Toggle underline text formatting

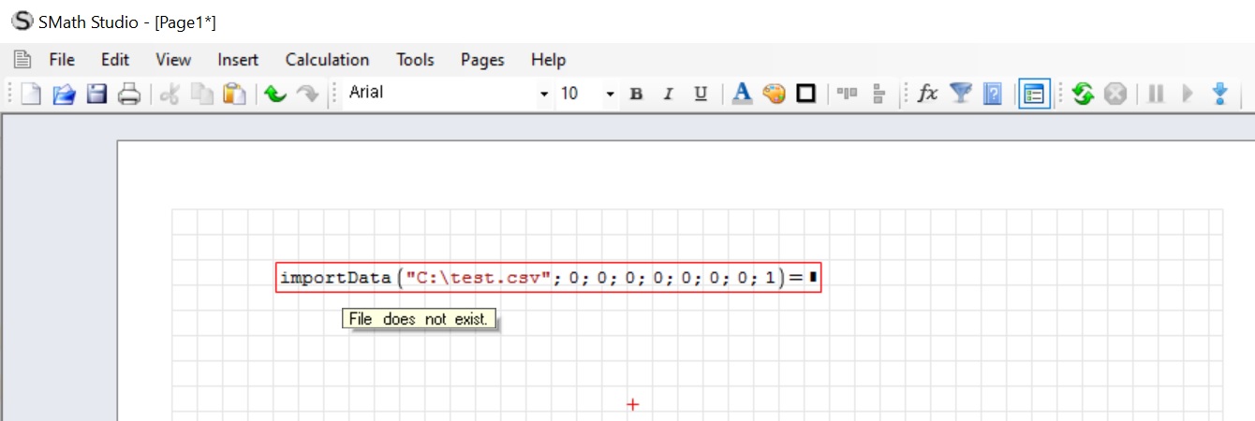coord(700,94)
